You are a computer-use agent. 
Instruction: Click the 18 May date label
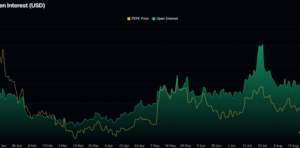[x=170, y=146]
